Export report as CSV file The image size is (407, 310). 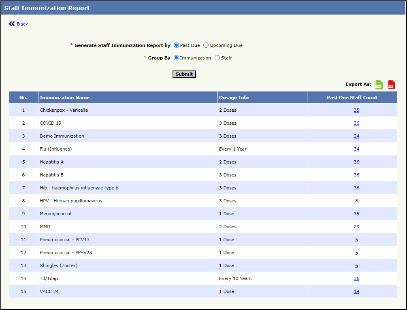pos(379,85)
